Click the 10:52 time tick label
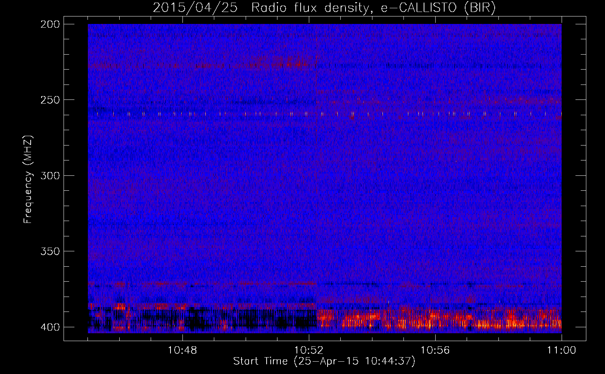 pyautogui.click(x=309, y=350)
